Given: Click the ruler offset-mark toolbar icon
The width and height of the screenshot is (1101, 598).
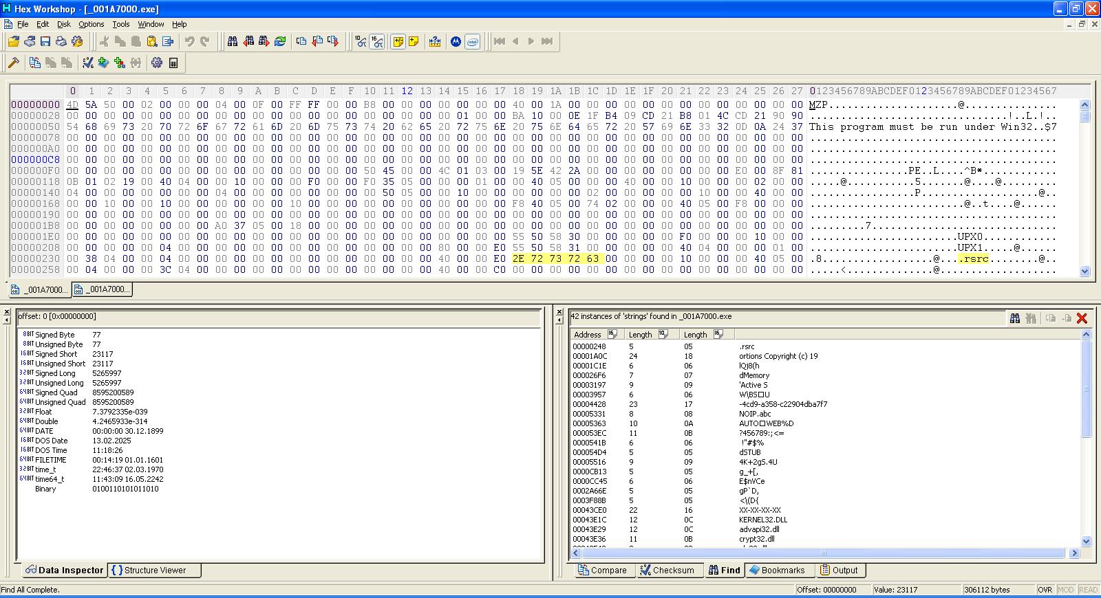Looking at the screenshot, I should [x=435, y=41].
